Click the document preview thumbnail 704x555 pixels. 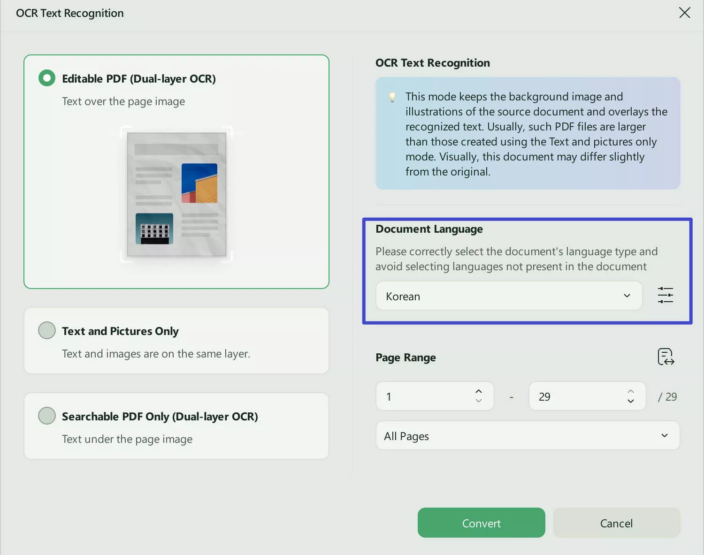pyautogui.click(x=176, y=195)
